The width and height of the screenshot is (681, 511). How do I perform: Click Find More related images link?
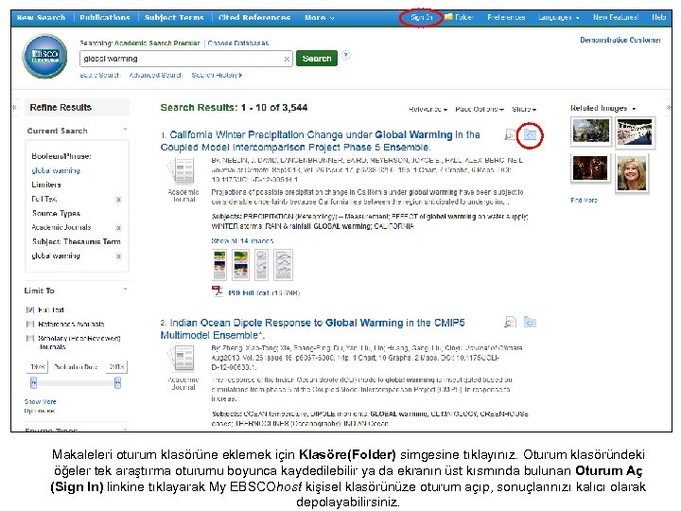click(x=584, y=201)
